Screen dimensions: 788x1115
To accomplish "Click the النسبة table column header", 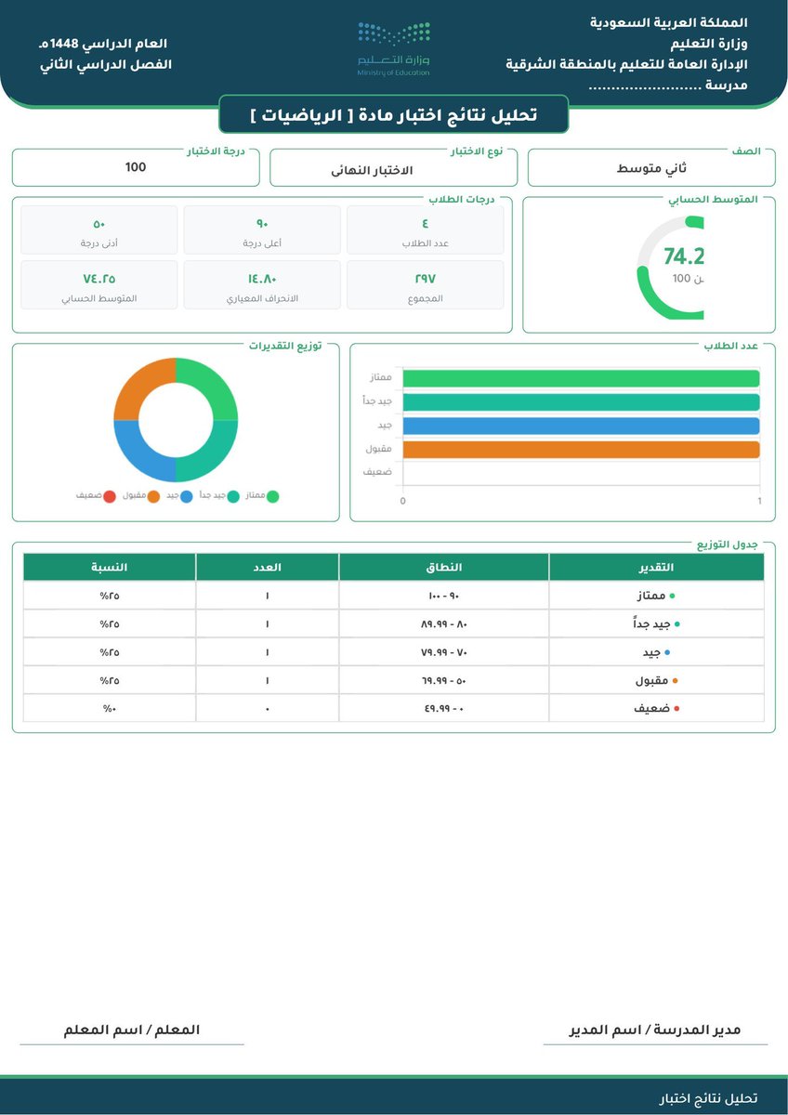I will click(110, 567).
